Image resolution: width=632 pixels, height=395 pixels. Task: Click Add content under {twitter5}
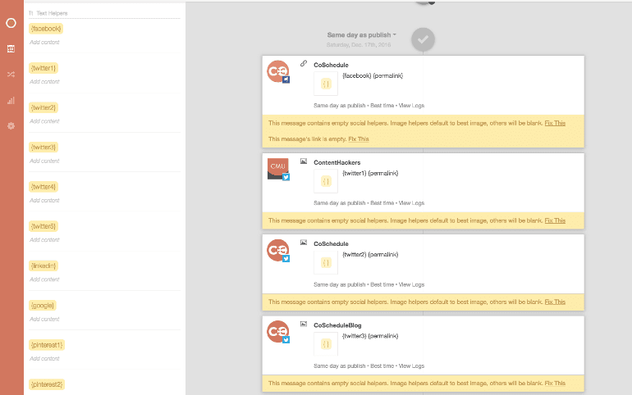tap(44, 240)
